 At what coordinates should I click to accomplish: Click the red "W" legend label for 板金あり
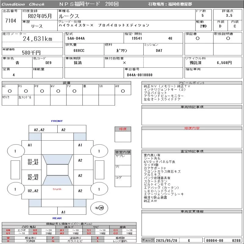pyautogui.click(x=8, y=238)
